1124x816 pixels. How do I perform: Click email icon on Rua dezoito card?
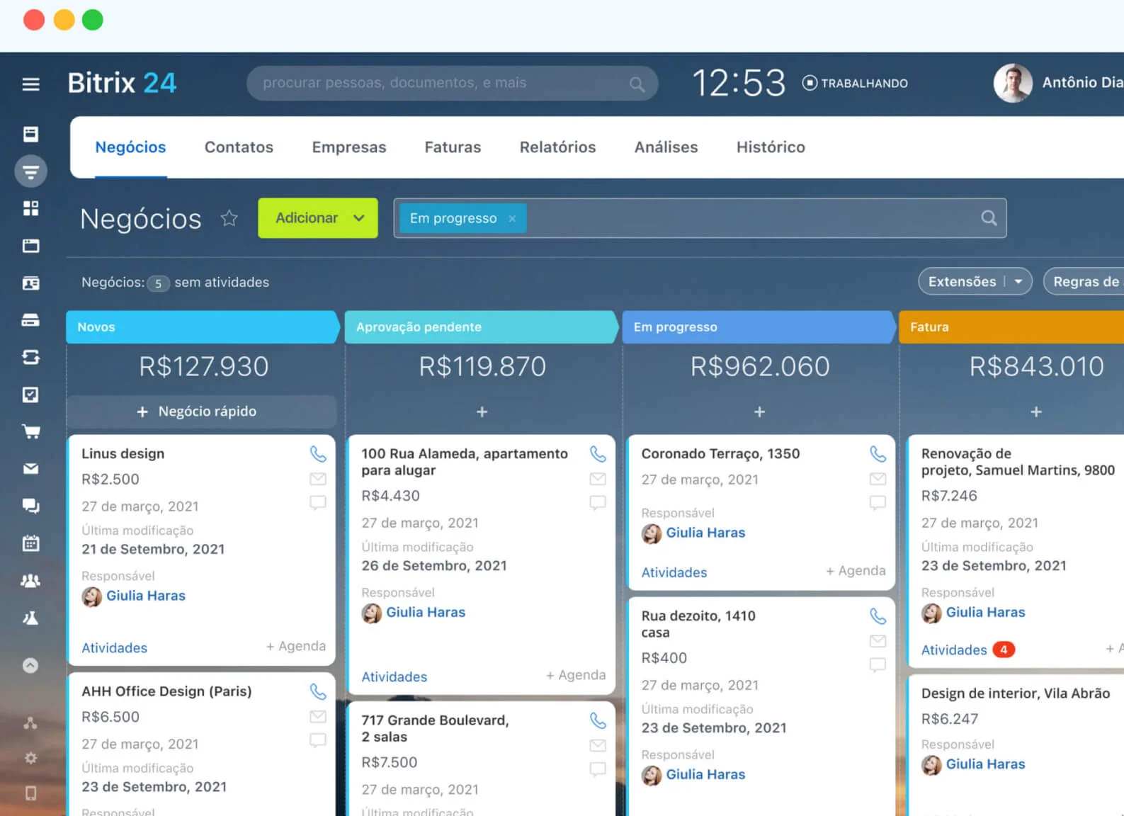(x=878, y=641)
